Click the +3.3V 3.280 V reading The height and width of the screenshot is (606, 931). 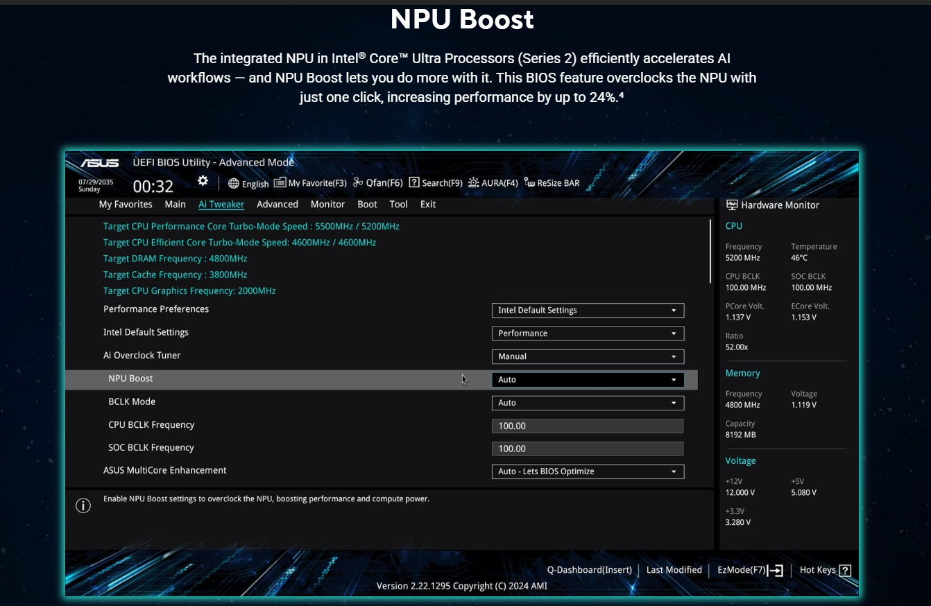tap(738, 517)
